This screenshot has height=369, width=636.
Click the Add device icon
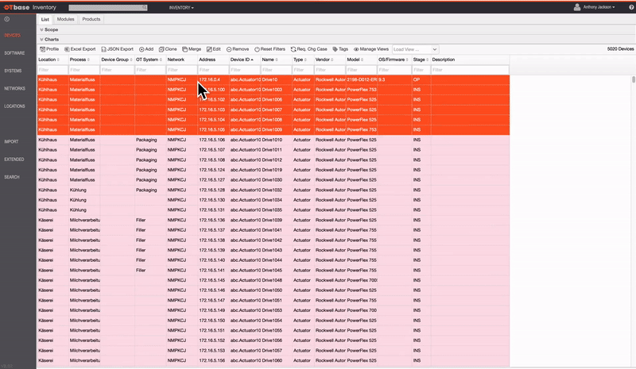click(142, 49)
